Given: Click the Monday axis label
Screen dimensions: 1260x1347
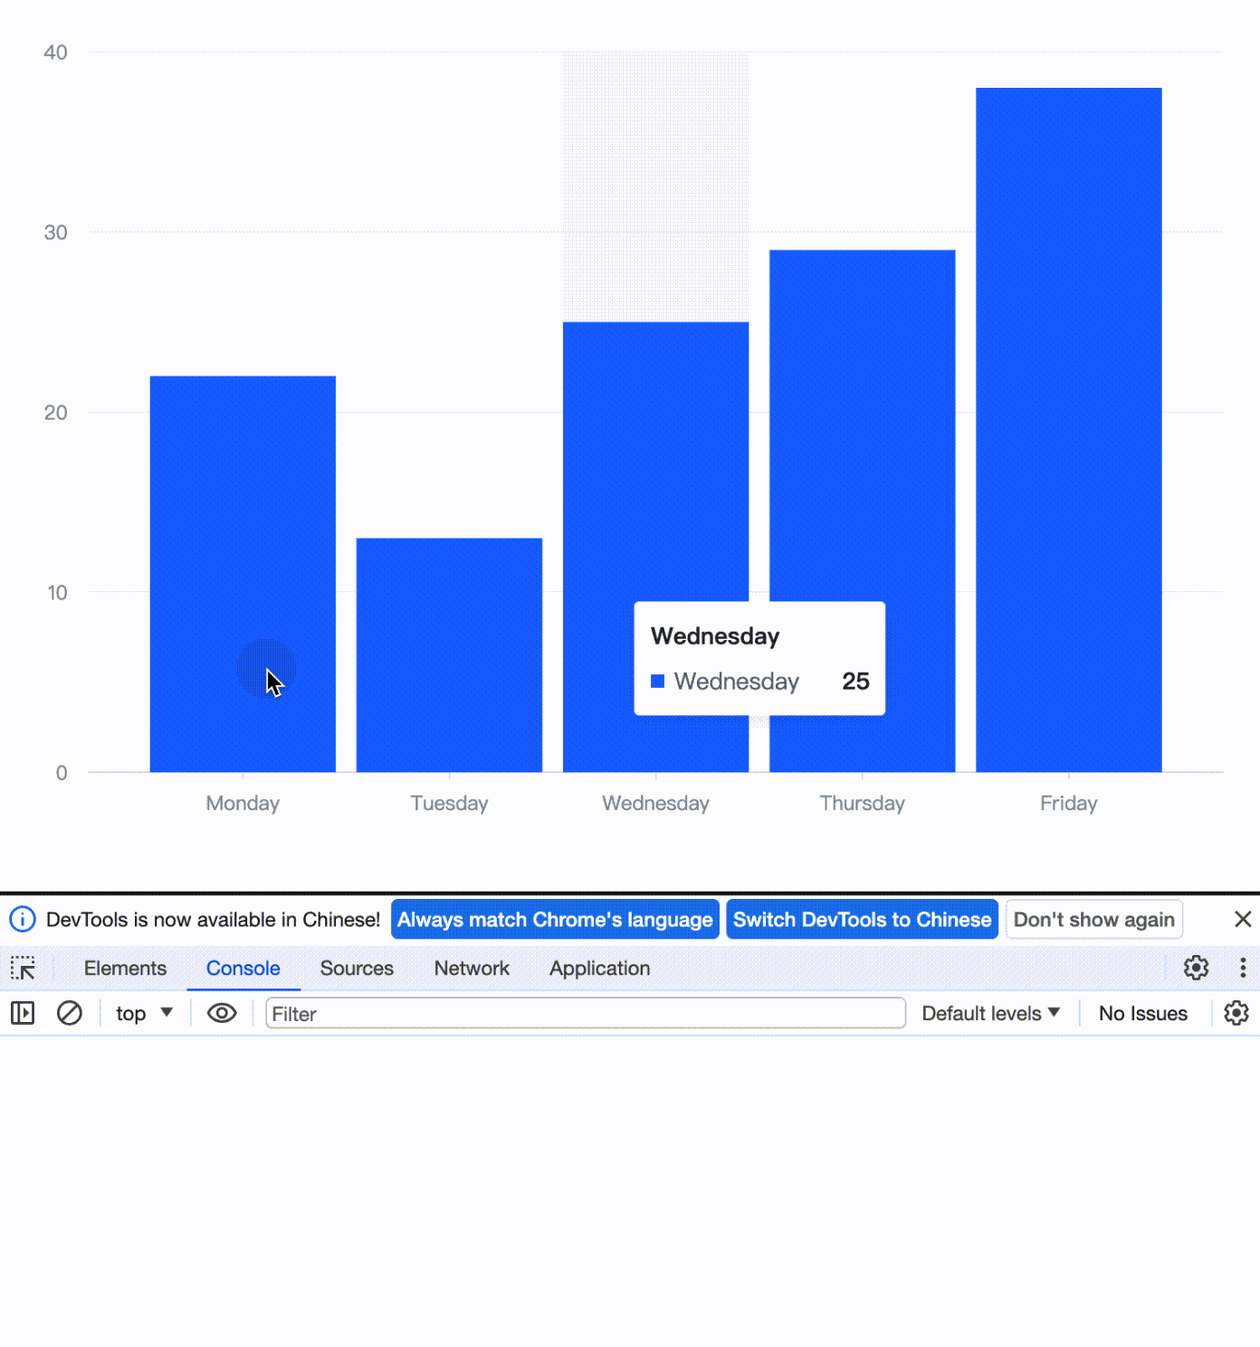Looking at the screenshot, I should point(243,803).
